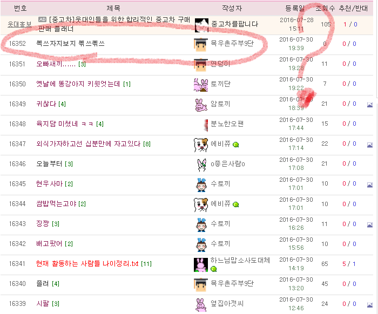Click the pink rabbit avatar of 토끼단
Viewport: 378px width, 314px height.
pos(201,85)
